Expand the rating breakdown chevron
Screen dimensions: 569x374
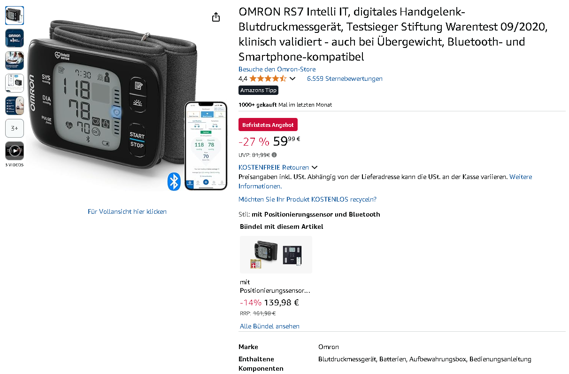click(292, 78)
